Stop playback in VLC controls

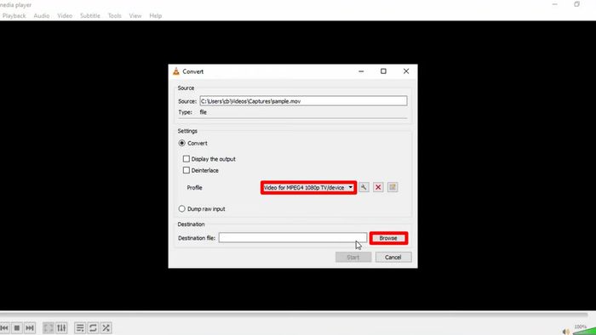[x=17, y=327]
